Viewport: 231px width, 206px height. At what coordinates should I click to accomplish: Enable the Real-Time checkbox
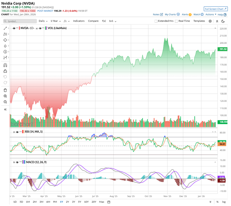[176, 21]
